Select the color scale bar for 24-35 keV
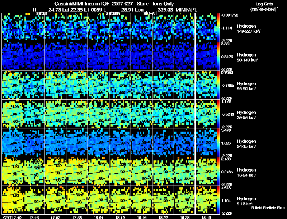Screen dimensions: 287x219 click(218, 143)
